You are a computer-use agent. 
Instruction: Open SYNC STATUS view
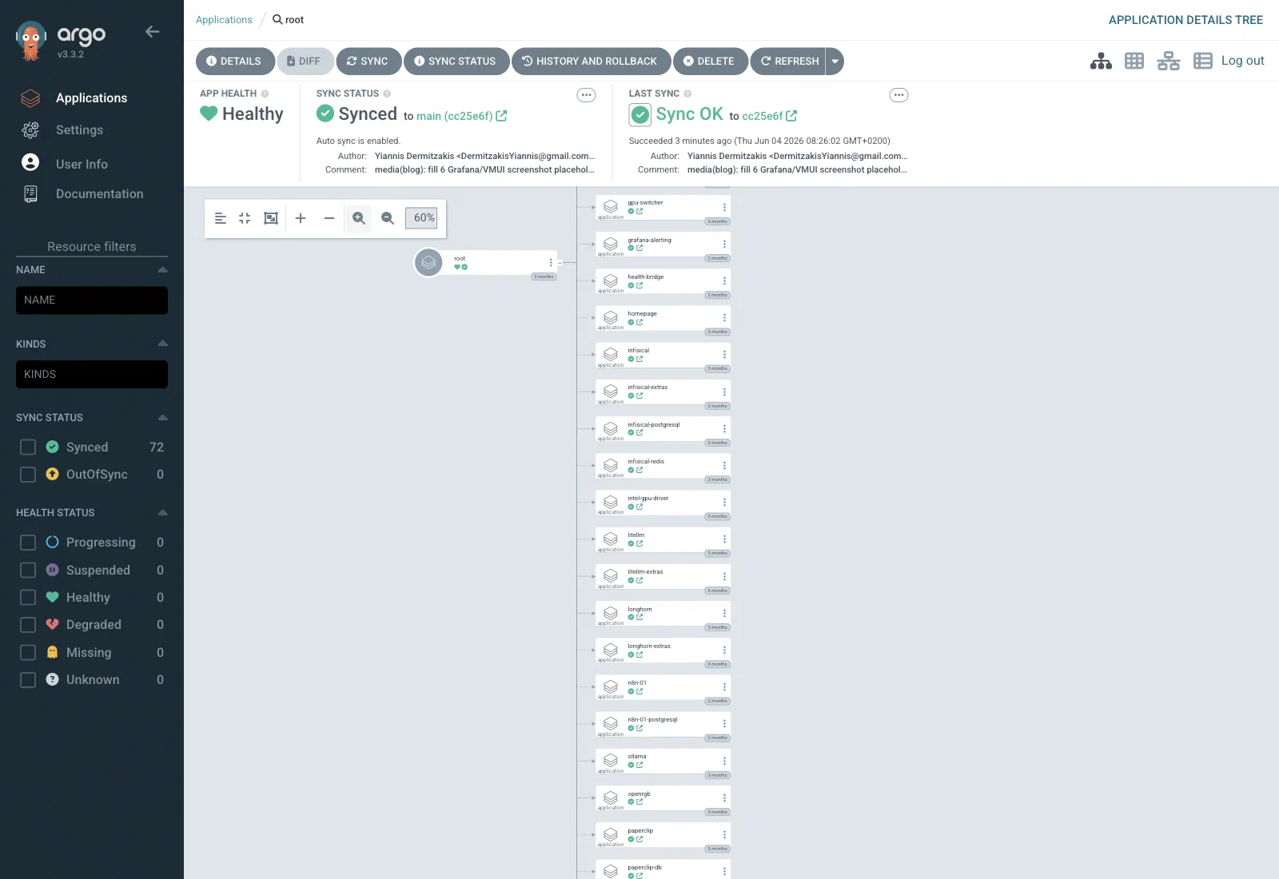[x=456, y=62]
